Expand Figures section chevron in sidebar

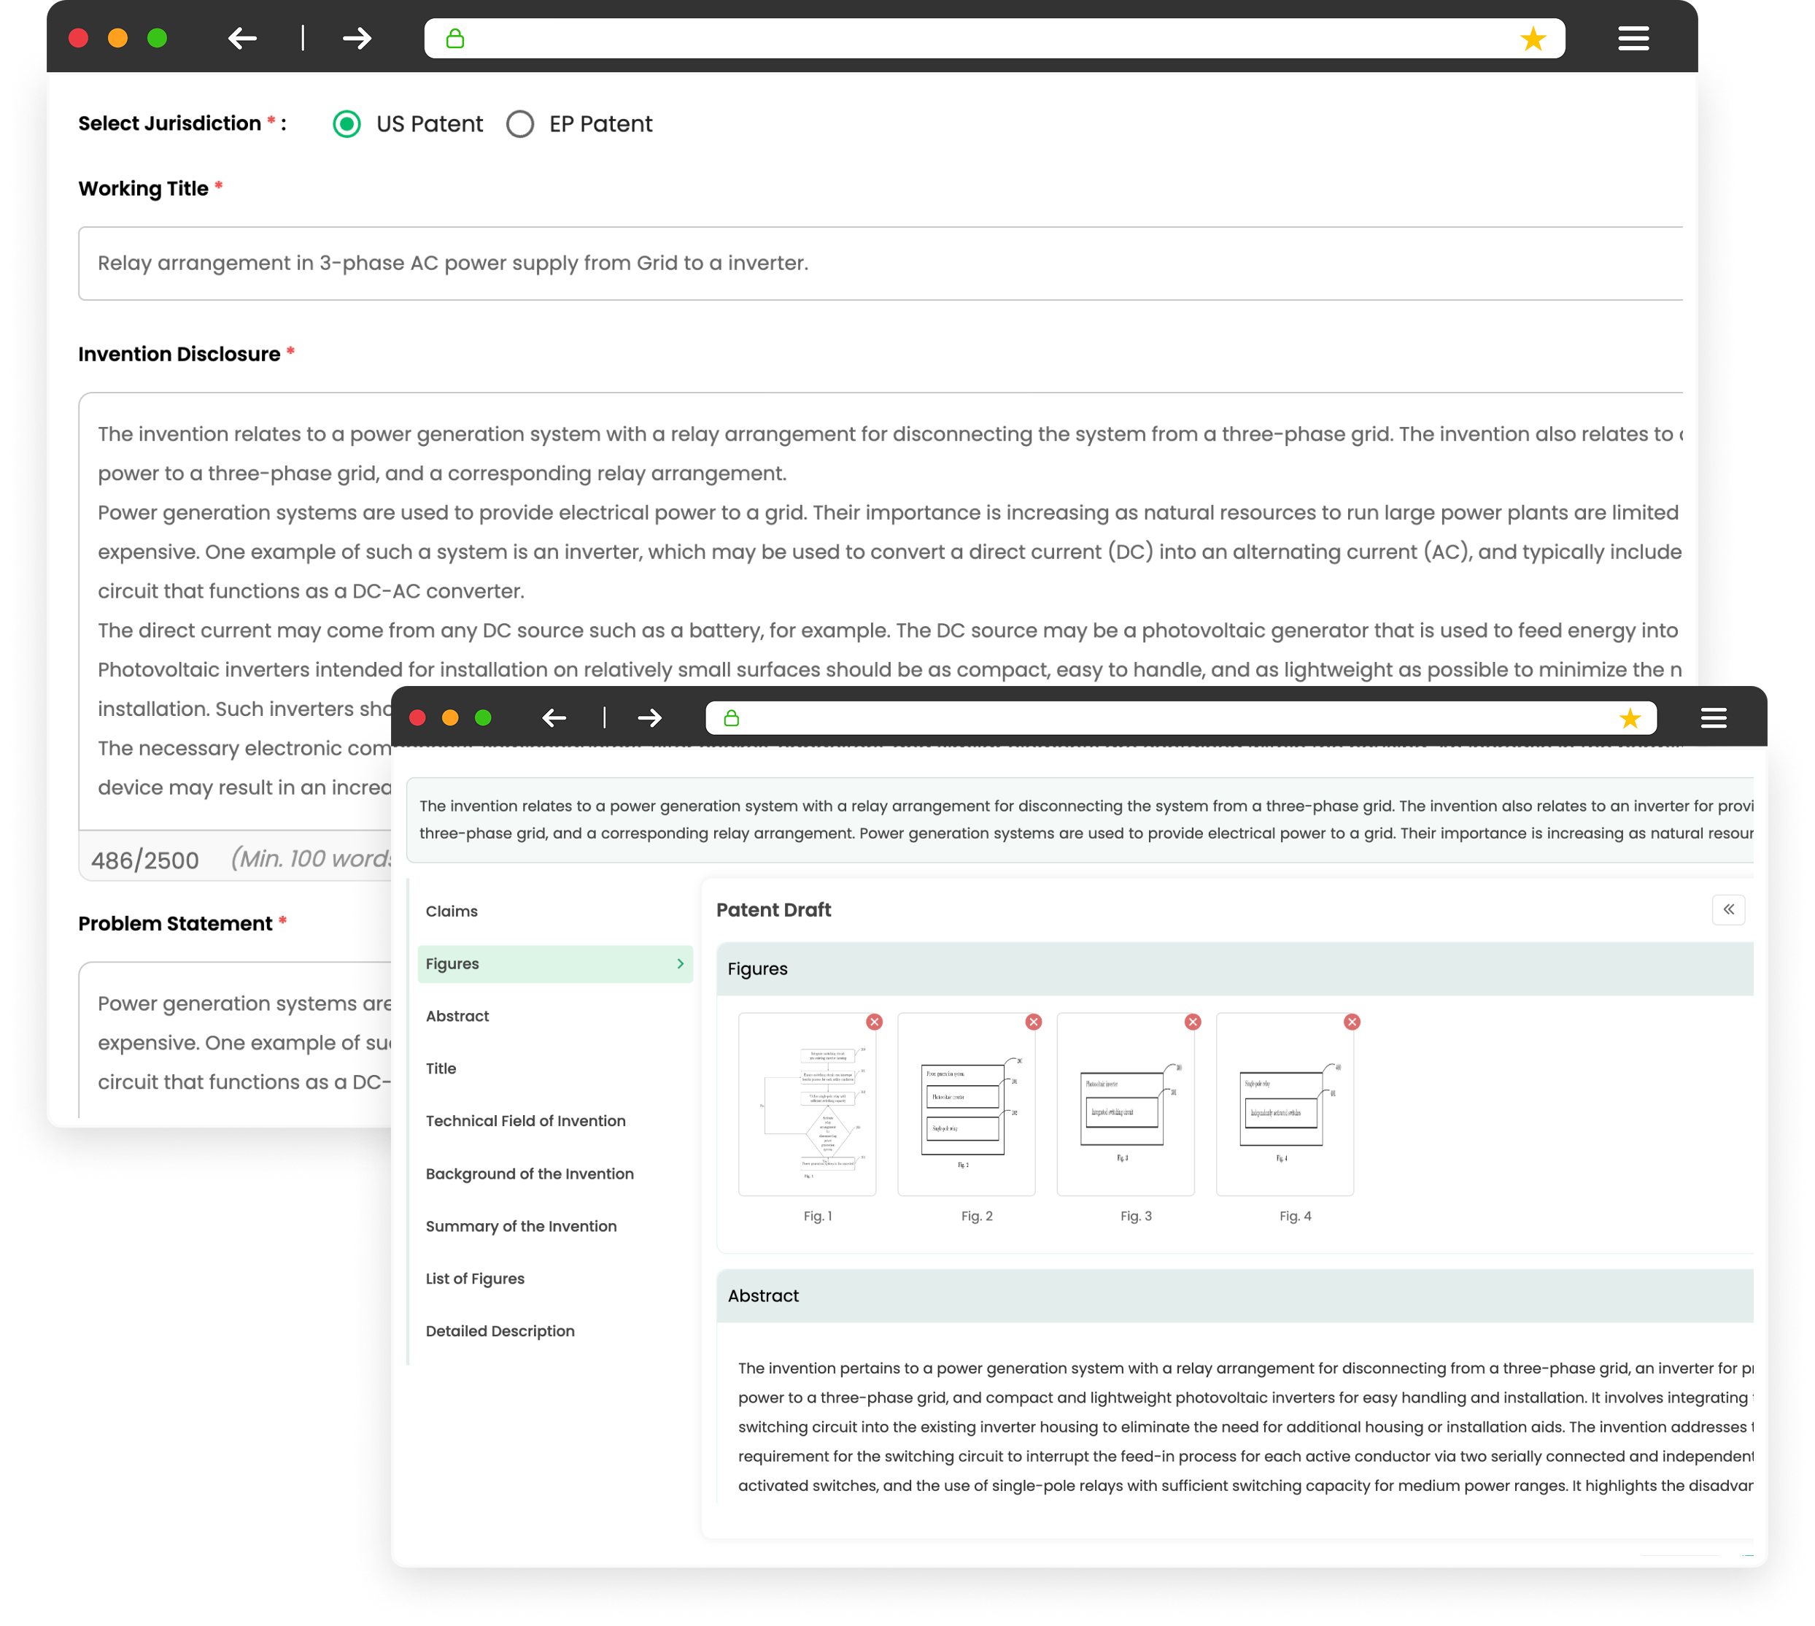tap(680, 963)
